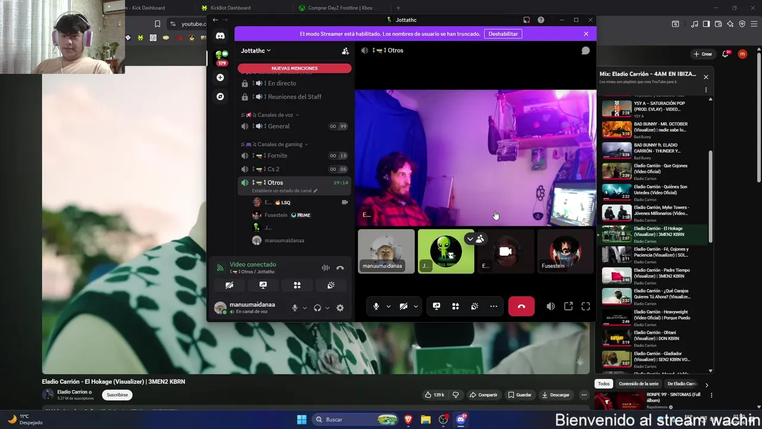Open Discord server discovery compass icon

pos(220,97)
